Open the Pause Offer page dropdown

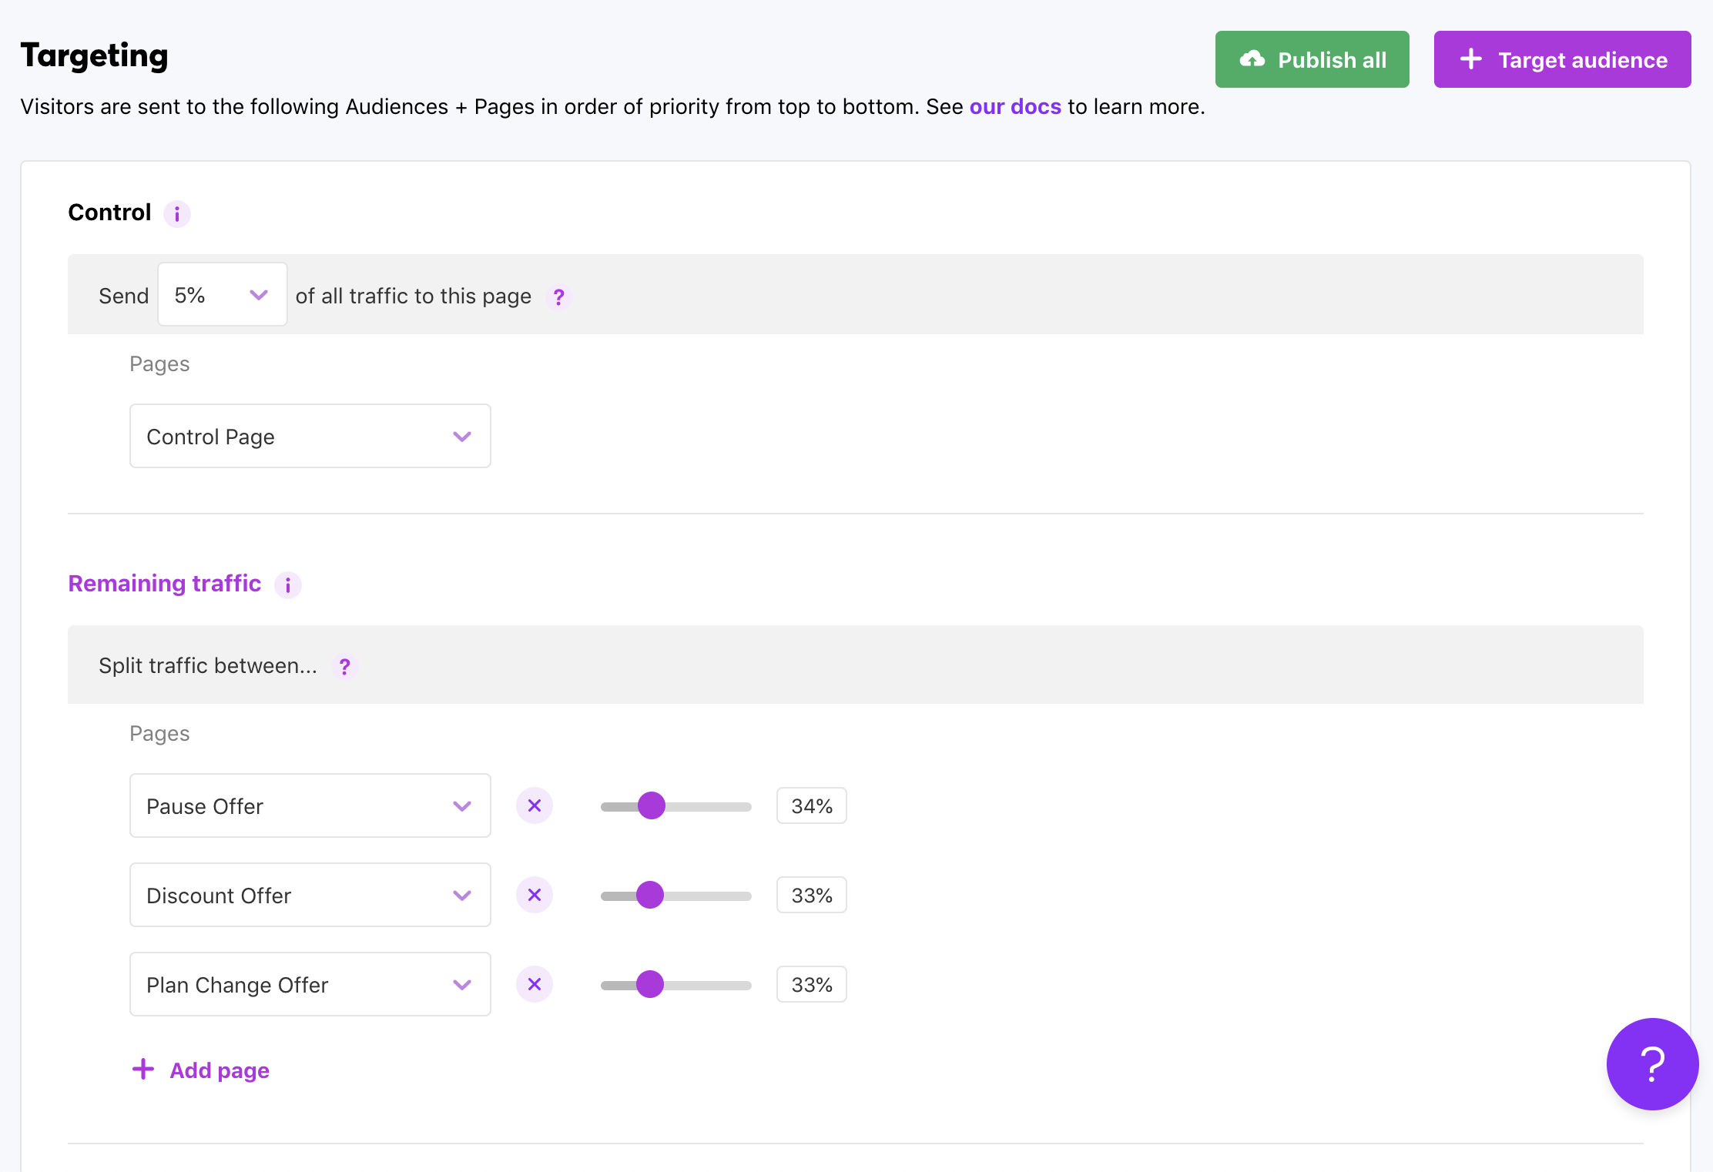310,806
